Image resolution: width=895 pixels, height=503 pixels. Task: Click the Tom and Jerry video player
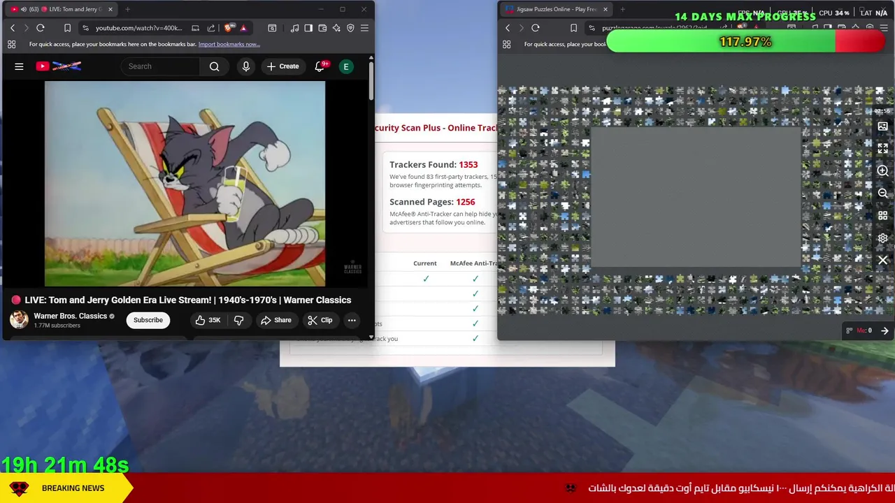tap(185, 184)
